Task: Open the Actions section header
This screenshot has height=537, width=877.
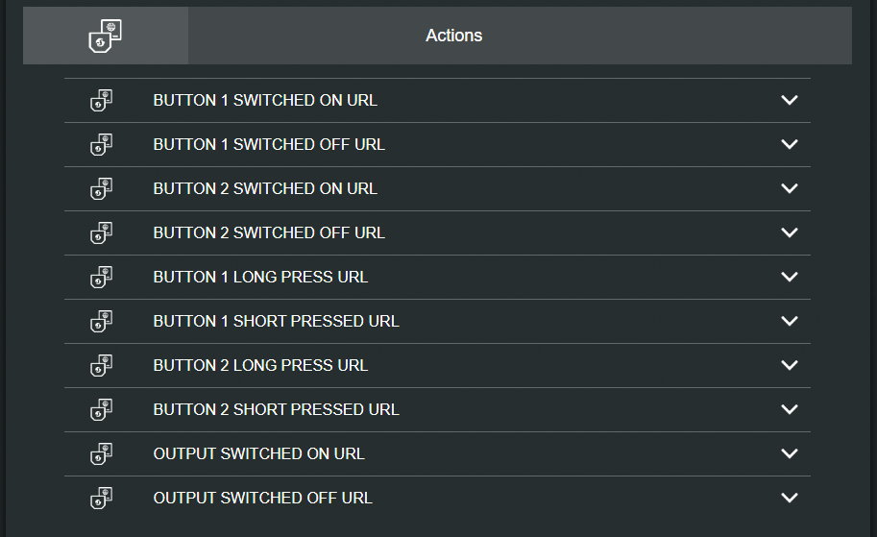Action: pos(453,36)
